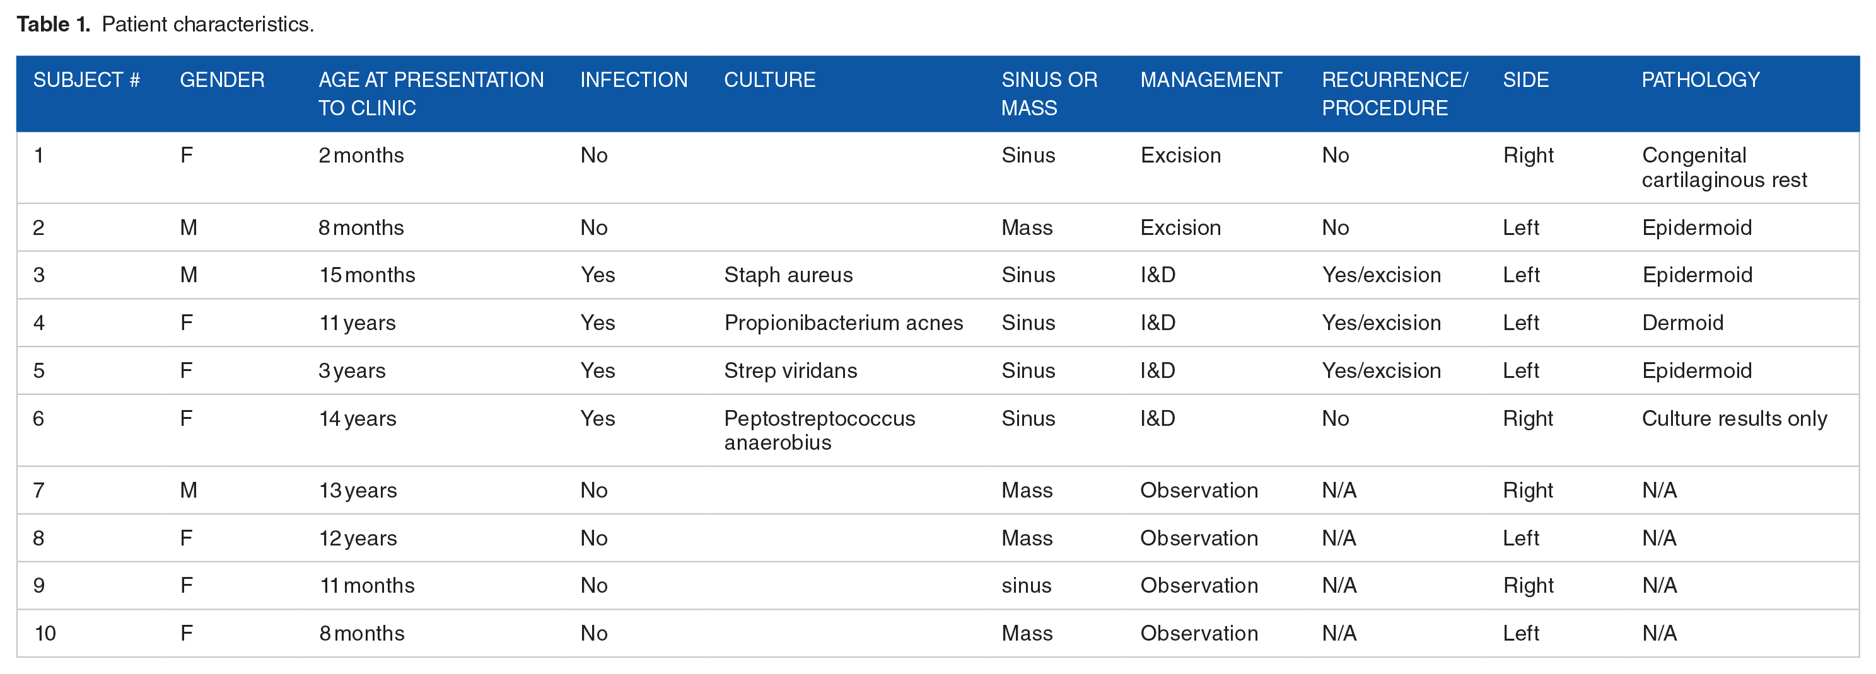Click the AGE AT PRESENTATION TO CLINIC header

pos(431,93)
